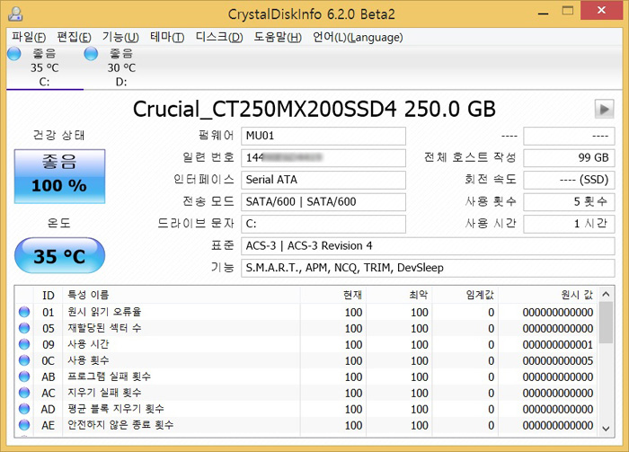
Task: Open the 테마(T) menu
Action: [166, 37]
